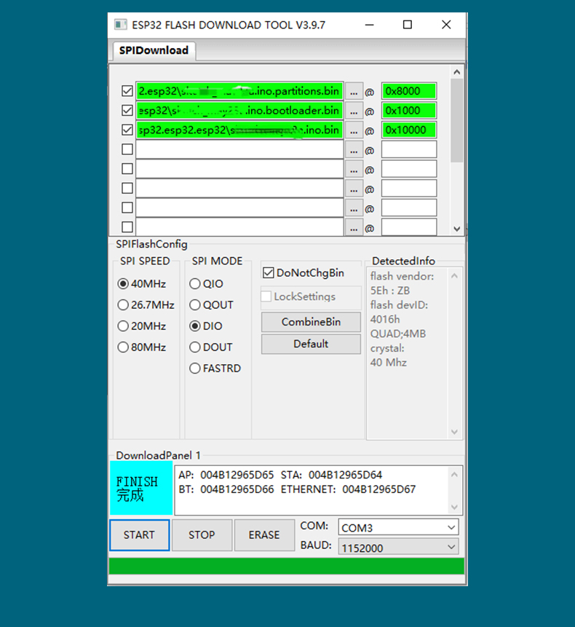Screen dimensions: 575x627
Task: Open the COM port dropdown
Action: (x=399, y=527)
